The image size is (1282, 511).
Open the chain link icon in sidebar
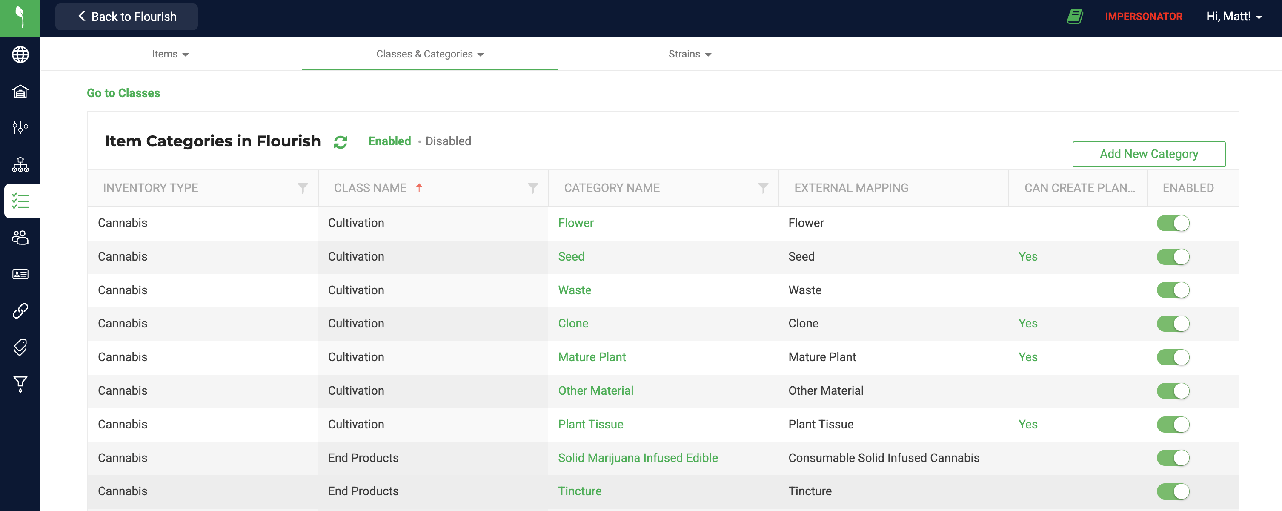[20, 311]
